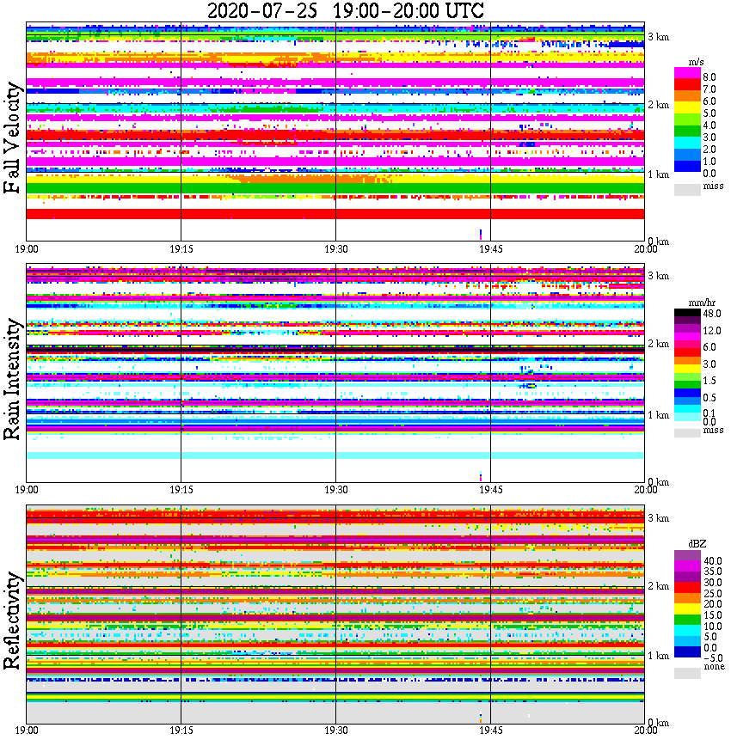Click 19:15 tick under the Fall Velocity plot
Image resolution: width=731 pixels, height=746 pixels.
pos(181,249)
